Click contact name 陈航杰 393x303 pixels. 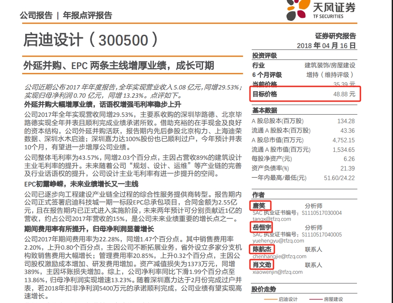click(x=262, y=249)
